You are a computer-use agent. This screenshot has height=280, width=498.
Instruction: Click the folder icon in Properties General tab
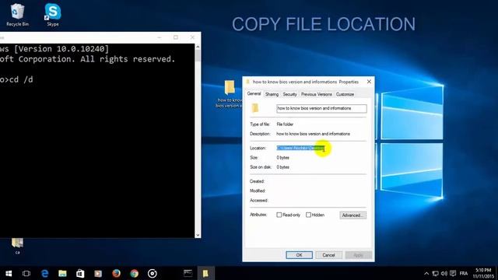point(255,108)
